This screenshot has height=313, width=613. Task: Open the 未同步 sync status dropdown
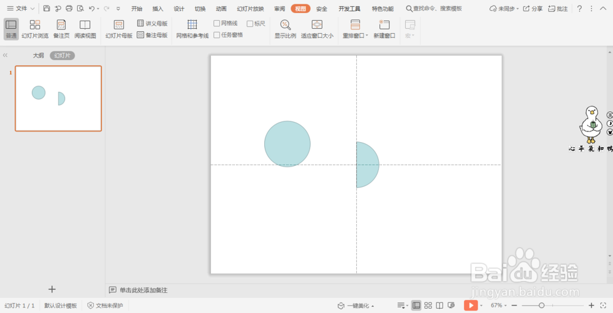(x=504, y=8)
